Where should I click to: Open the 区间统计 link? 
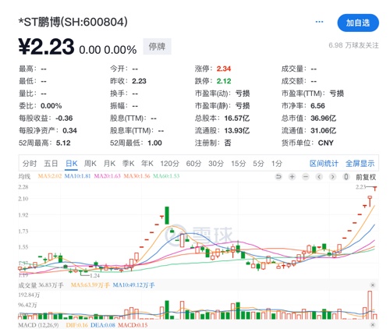(324, 164)
